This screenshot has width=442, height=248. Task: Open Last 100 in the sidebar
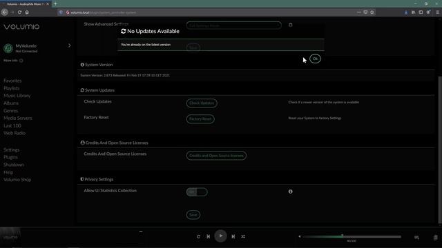pyautogui.click(x=12, y=125)
